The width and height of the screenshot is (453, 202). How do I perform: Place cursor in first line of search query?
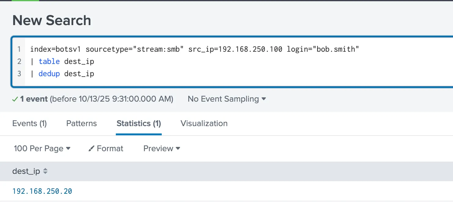pyautogui.click(x=194, y=49)
